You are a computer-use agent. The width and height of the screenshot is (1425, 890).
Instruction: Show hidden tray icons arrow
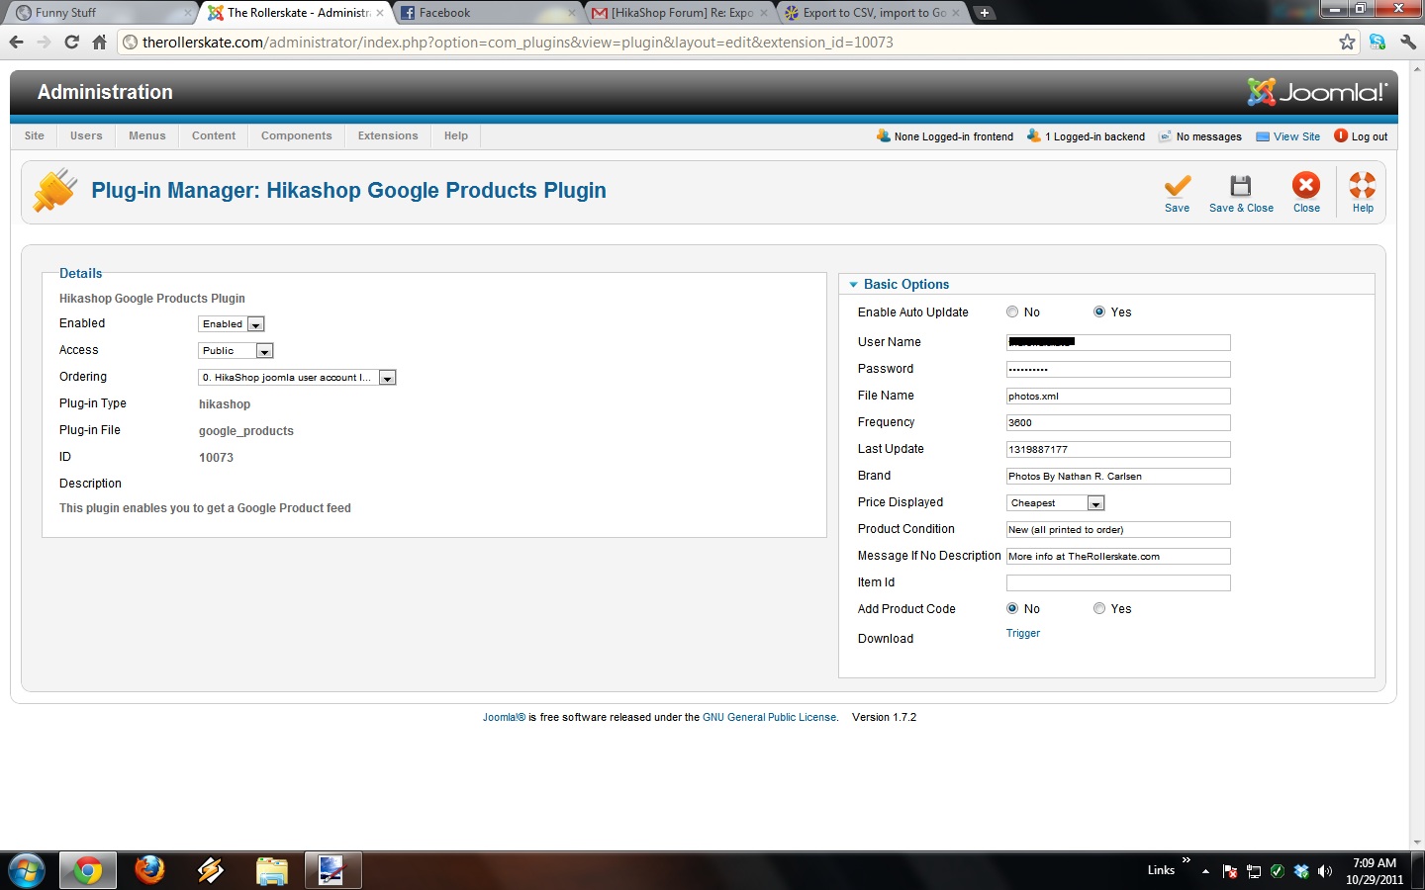click(x=1205, y=871)
